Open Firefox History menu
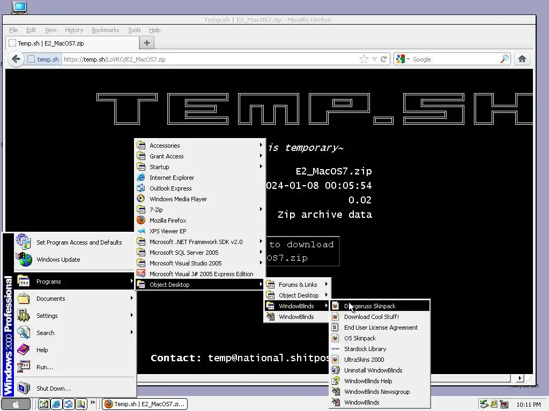 (x=74, y=30)
